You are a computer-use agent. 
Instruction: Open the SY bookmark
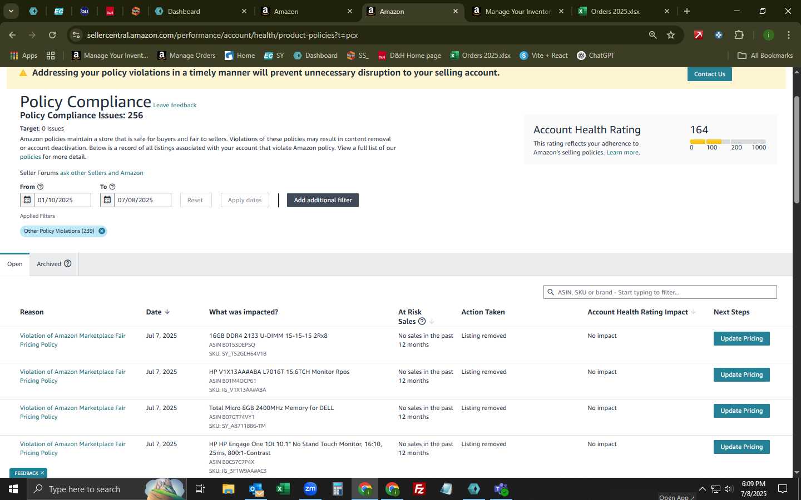(x=274, y=56)
